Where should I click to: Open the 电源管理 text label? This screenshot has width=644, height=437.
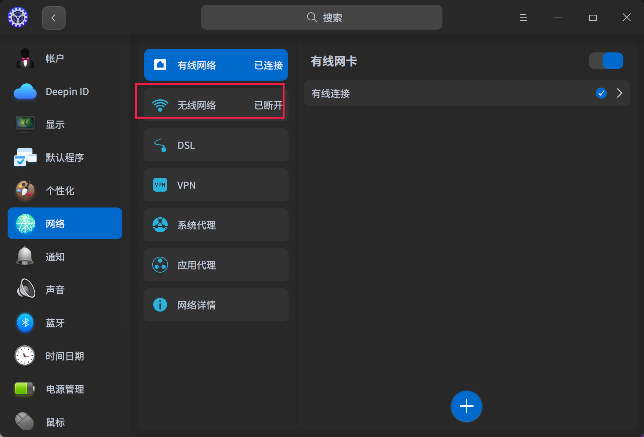65,389
